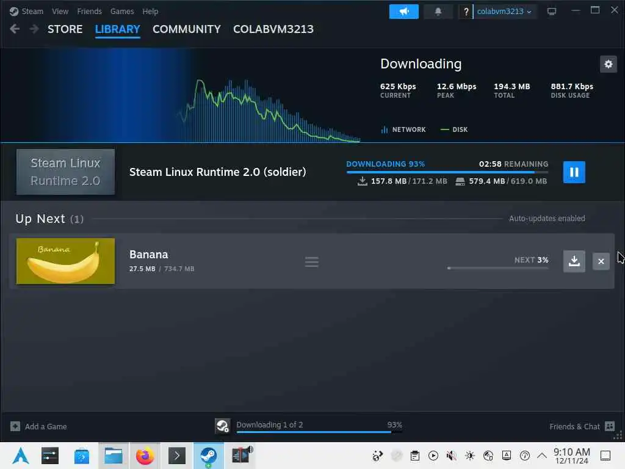The image size is (625, 469).
Task: Expand the colabvm3213 account dropdown
Action: pyautogui.click(x=504, y=12)
